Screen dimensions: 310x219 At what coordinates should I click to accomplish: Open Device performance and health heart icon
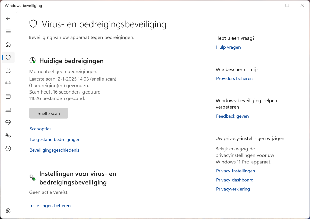point(8,122)
